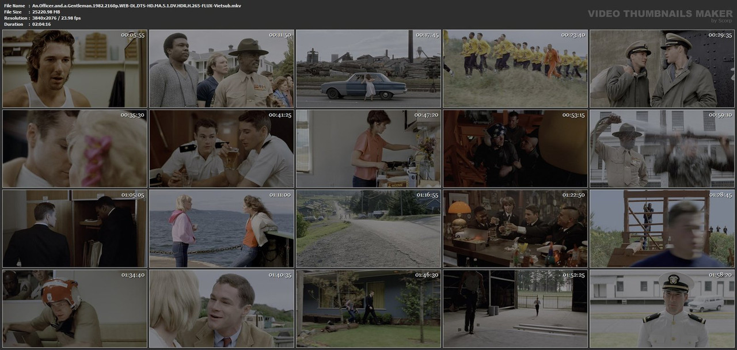Click the 01:58:20 timestamp label
The image size is (737, 350).
coord(720,275)
